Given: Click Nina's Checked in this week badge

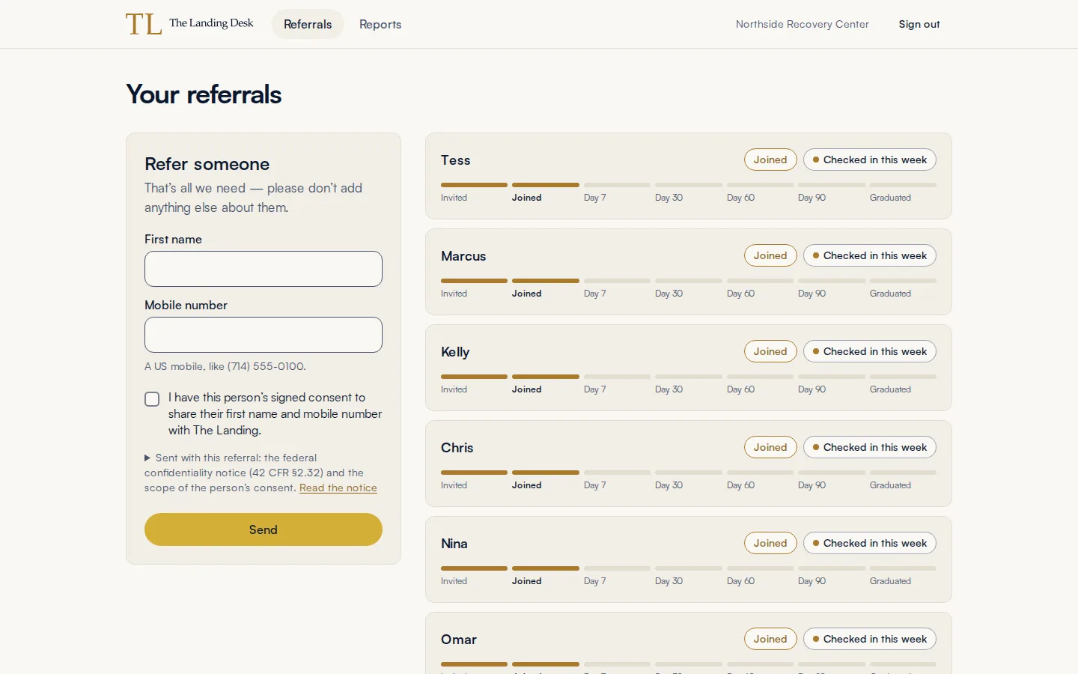Looking at the screenshot, I should (x=870, y=543).
